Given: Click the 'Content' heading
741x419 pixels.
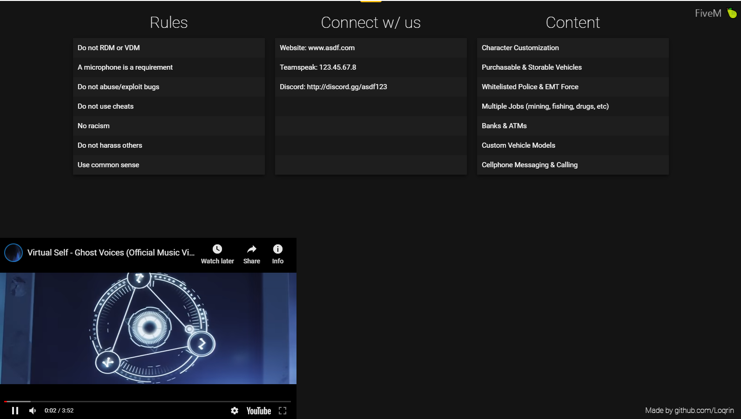Looking at the screenshot, I should click(x=573, y=22).
